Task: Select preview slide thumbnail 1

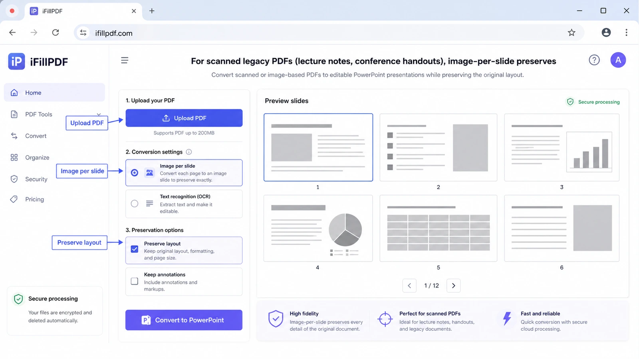Action: (x=318, y=147)
